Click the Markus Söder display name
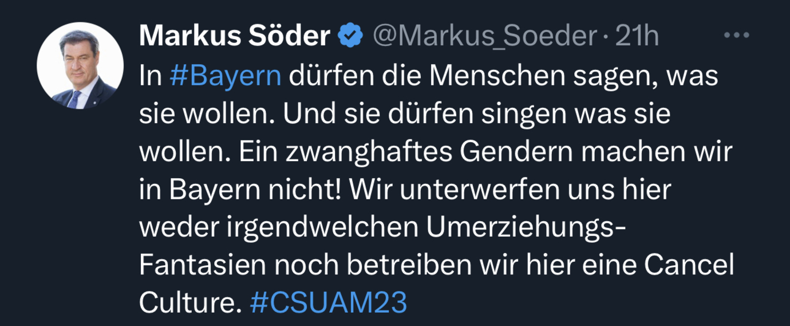 pos(235,37)
